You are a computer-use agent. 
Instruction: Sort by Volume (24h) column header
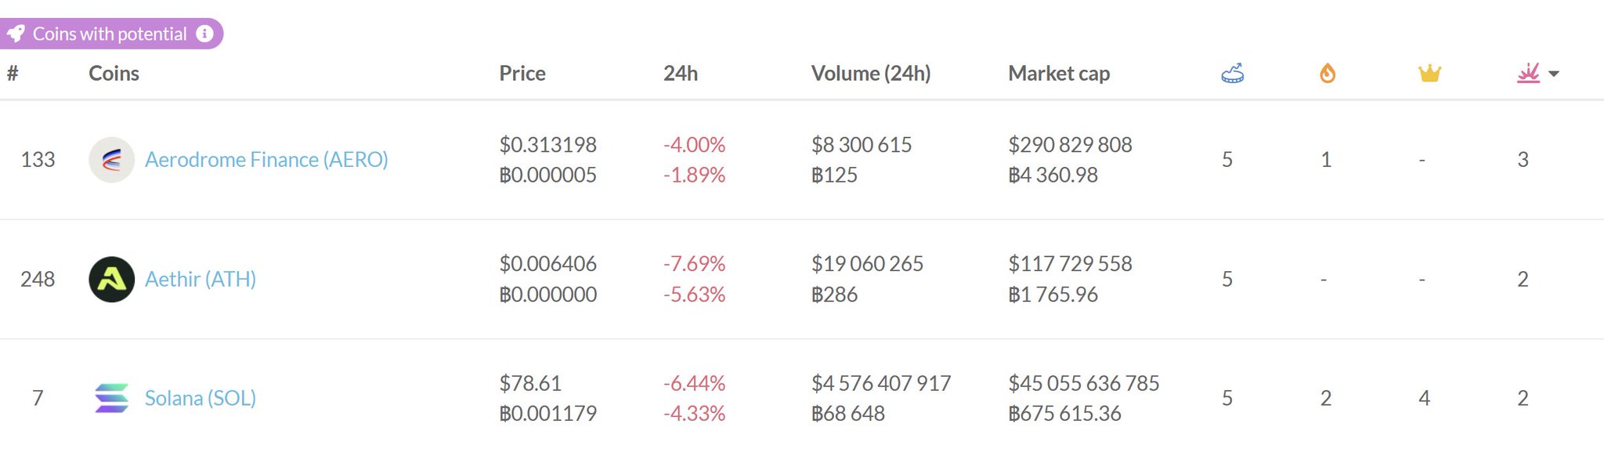pos(870,74)
